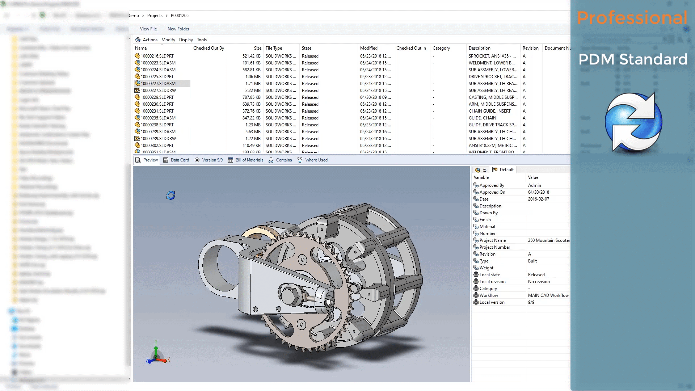The image size is (695, 391).
Task: Select file 10000227.SLDASM in the list
Action: click(x=158, y=84)
